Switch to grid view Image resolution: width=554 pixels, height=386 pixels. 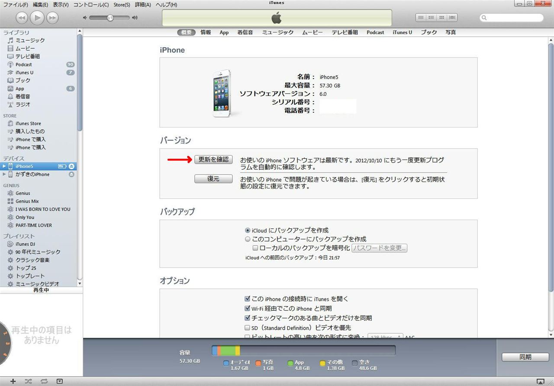pos(441,18)
